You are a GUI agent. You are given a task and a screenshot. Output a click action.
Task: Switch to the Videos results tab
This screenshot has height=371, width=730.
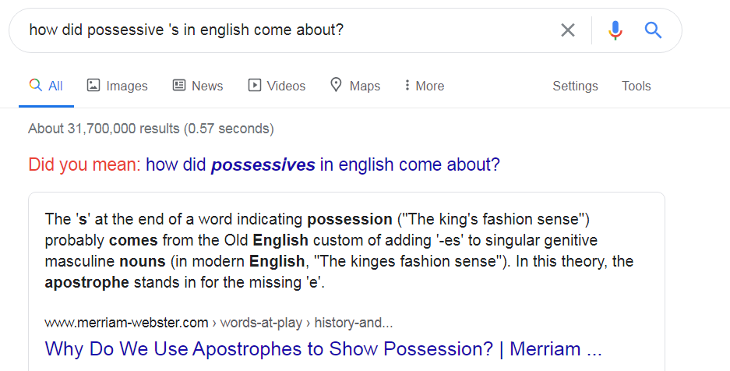pos(286,86)
